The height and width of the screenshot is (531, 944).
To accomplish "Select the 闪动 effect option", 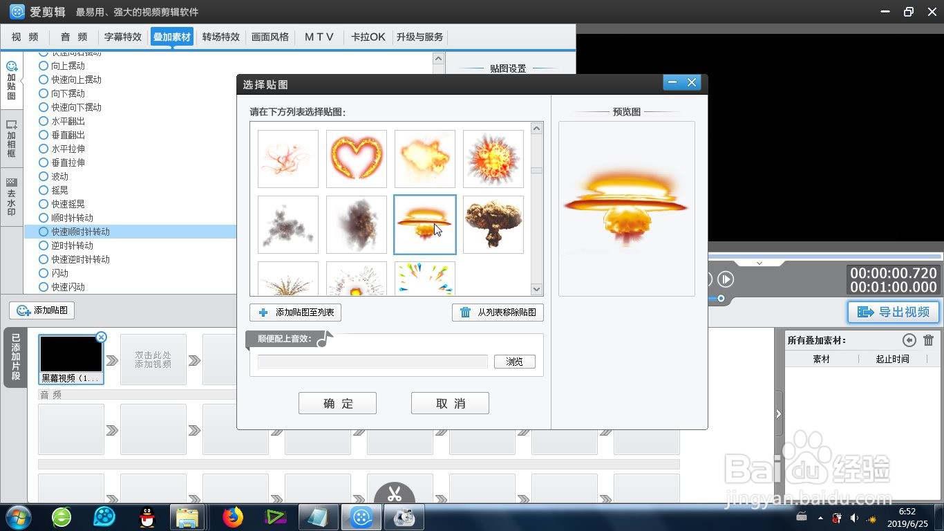I will click(54, 273).
